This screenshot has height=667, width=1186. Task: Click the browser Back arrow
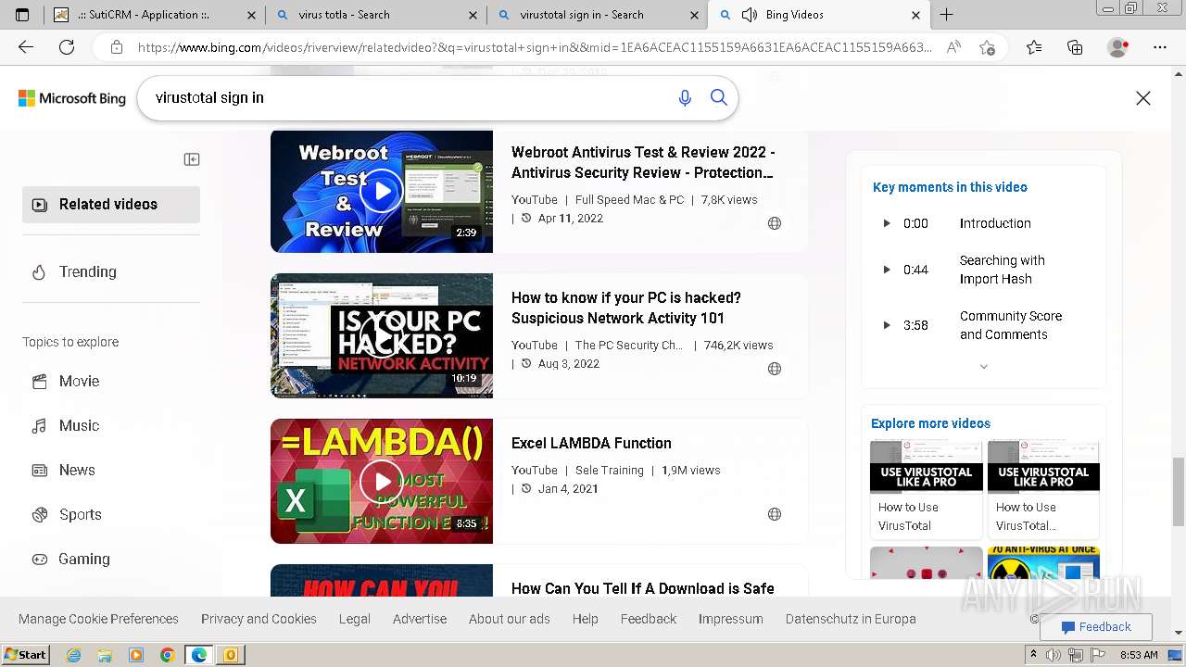[x=26, y=47]
